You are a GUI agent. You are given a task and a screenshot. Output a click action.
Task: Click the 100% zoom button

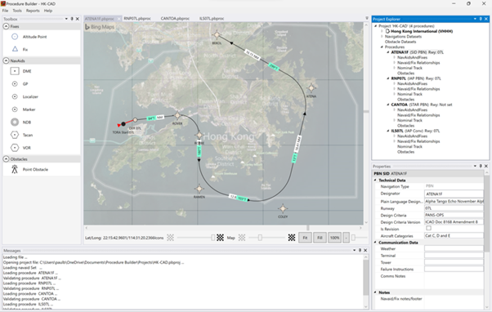coord(334,238)
